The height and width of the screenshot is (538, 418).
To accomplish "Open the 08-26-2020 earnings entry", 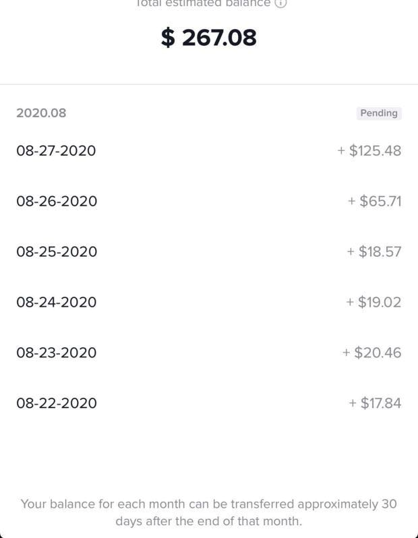I will point(209,201).
